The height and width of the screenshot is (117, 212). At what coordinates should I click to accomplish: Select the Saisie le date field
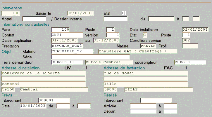pos(80,13)
